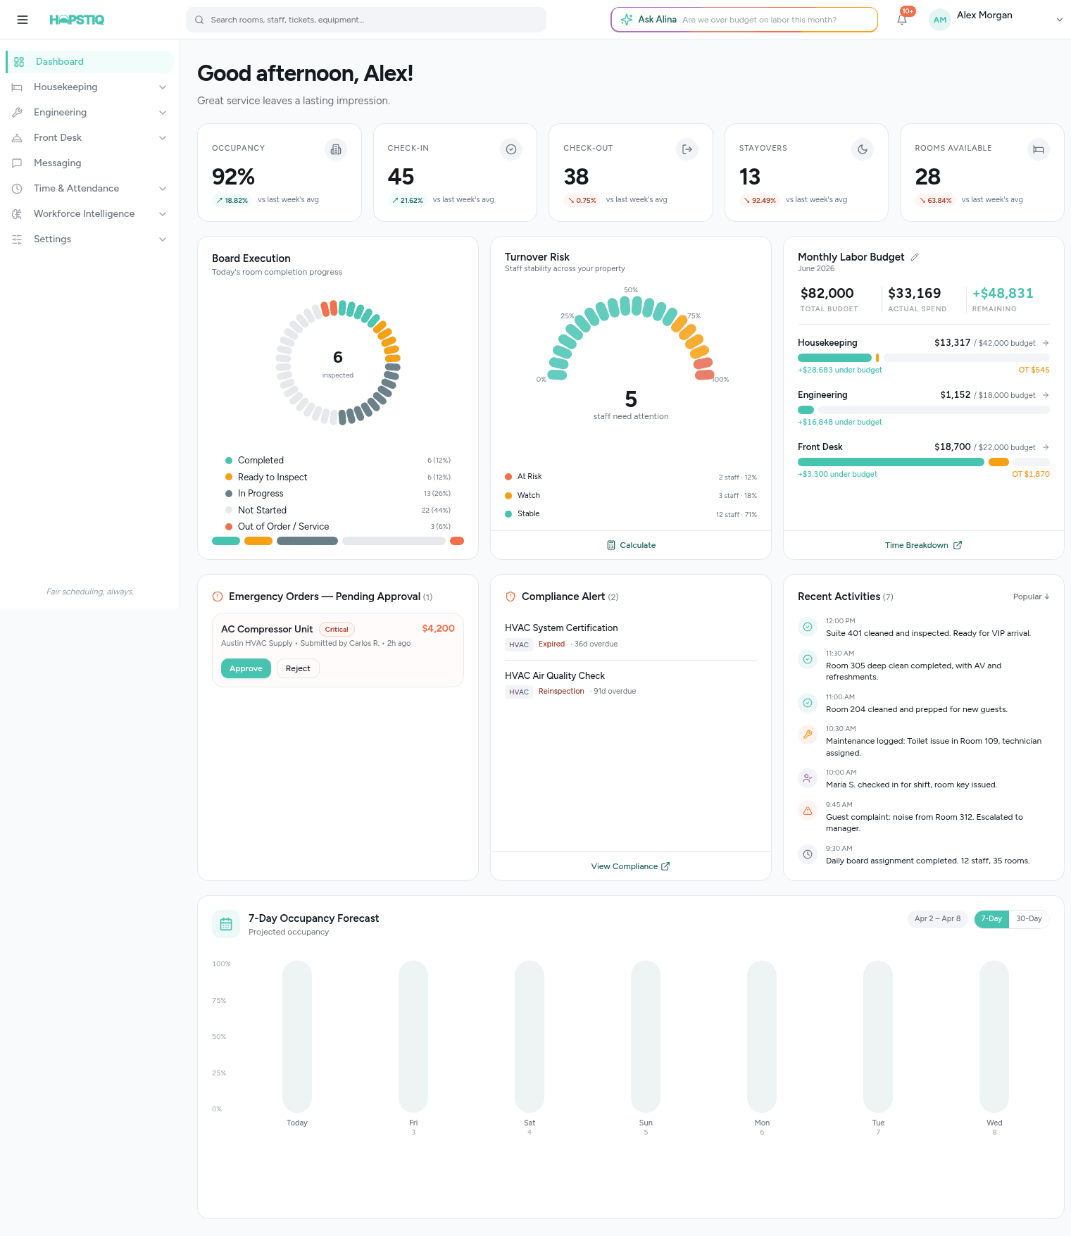Go to Dashboard in sidebar
1071x1236 pixels.
click(x=89, y=62)
